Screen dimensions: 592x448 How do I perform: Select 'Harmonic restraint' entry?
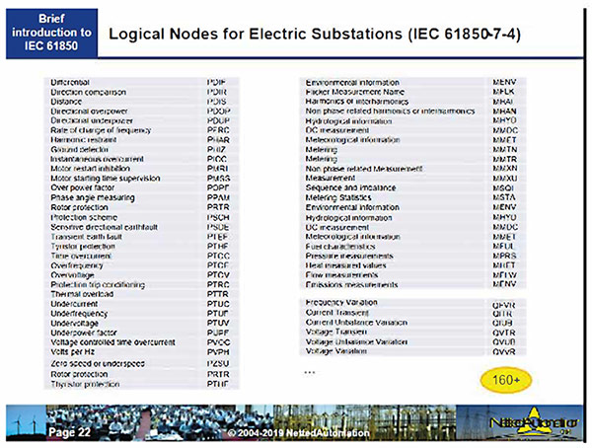point(84,140)
